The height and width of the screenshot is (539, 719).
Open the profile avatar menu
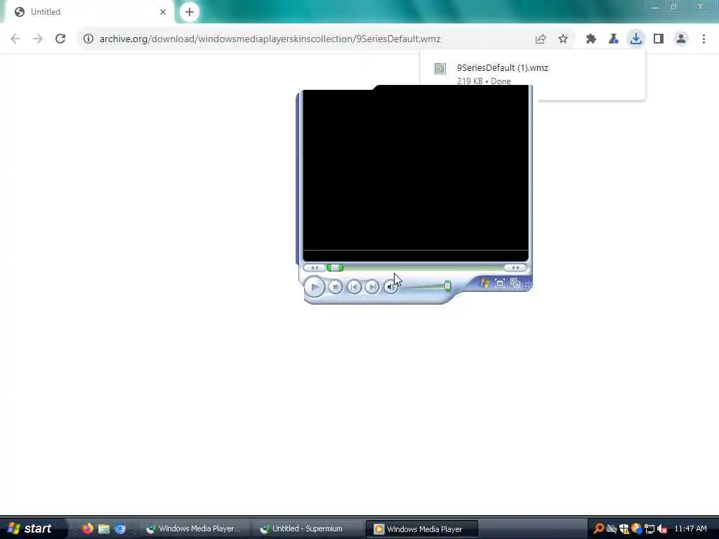681,39
